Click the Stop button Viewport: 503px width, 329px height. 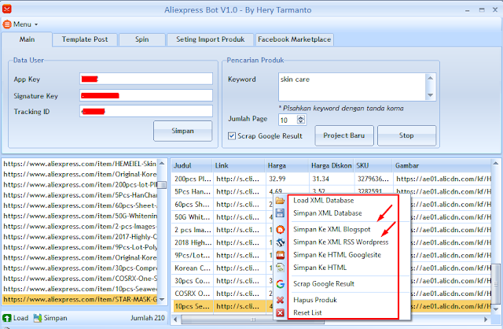(x=406, y=135)
